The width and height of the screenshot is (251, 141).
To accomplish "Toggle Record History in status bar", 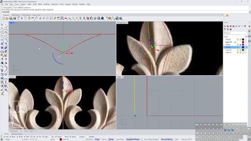I will (x=167, y=139).
